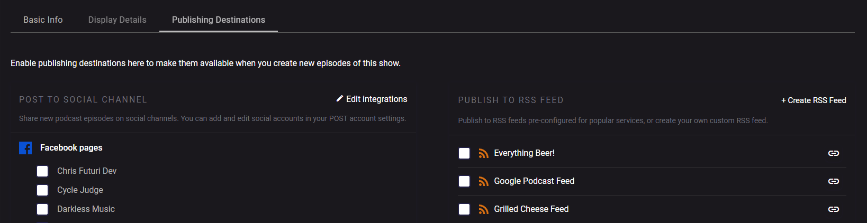Click the RSS icon next to Google Podcast Feed
The height and width of the screenshot is (223, 867).
[483, 181]
